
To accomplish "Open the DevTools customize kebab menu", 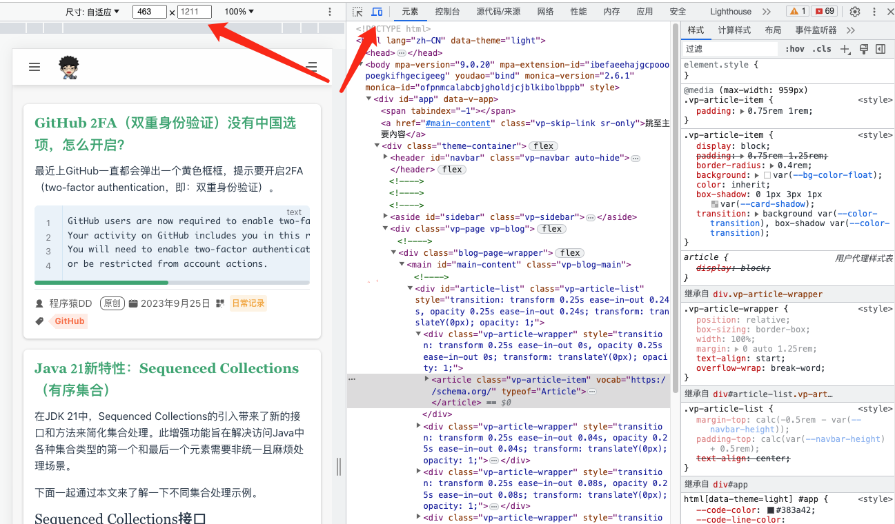I will click(x=874, y=12).
